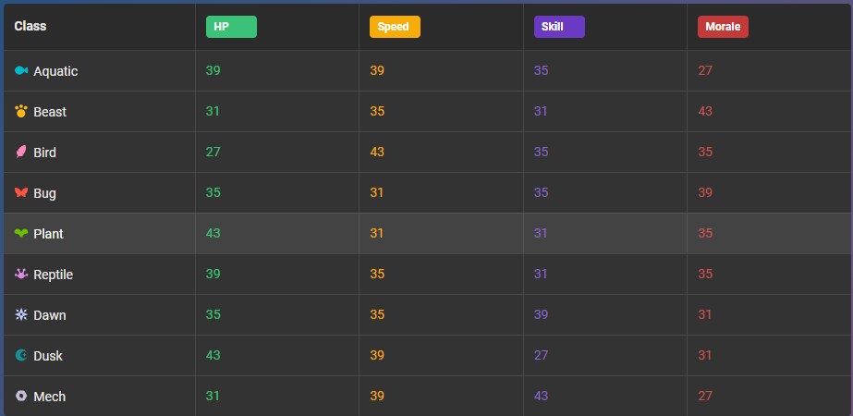Click the teal Dusk moon icon
The height and width of the screenshot is (416, 853).
click(x=21, y=355)
